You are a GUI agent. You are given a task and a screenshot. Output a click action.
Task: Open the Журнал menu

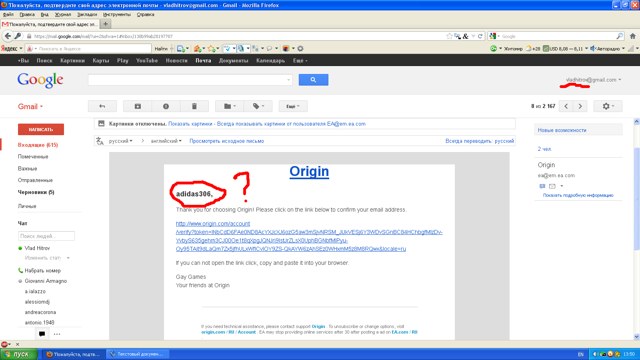pyautogui.click(x=63, y=14)
